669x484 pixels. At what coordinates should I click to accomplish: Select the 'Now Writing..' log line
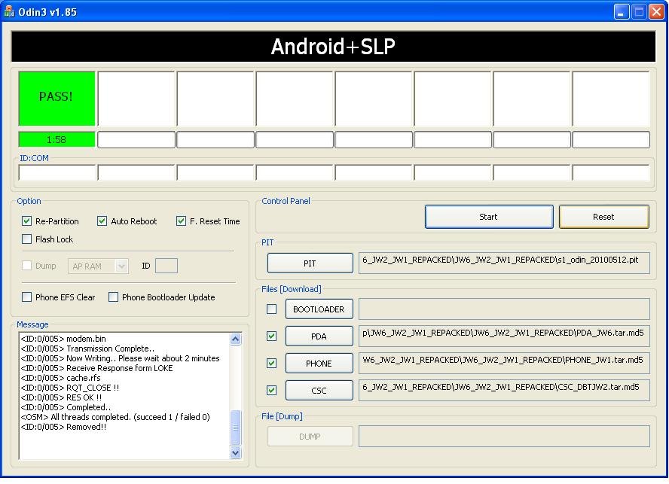[120, 358]
